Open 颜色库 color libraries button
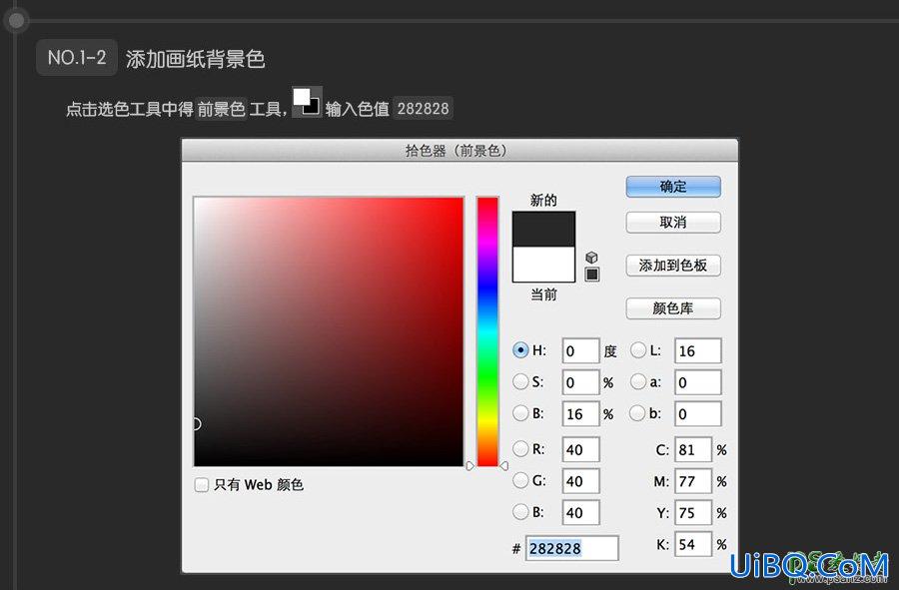 tap(673, 308)
